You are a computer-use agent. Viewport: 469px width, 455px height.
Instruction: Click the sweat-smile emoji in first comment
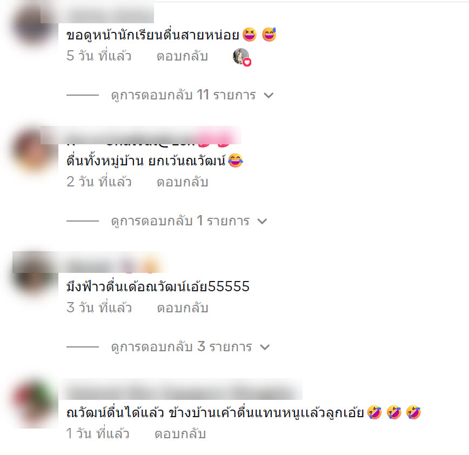coord(269,35)
